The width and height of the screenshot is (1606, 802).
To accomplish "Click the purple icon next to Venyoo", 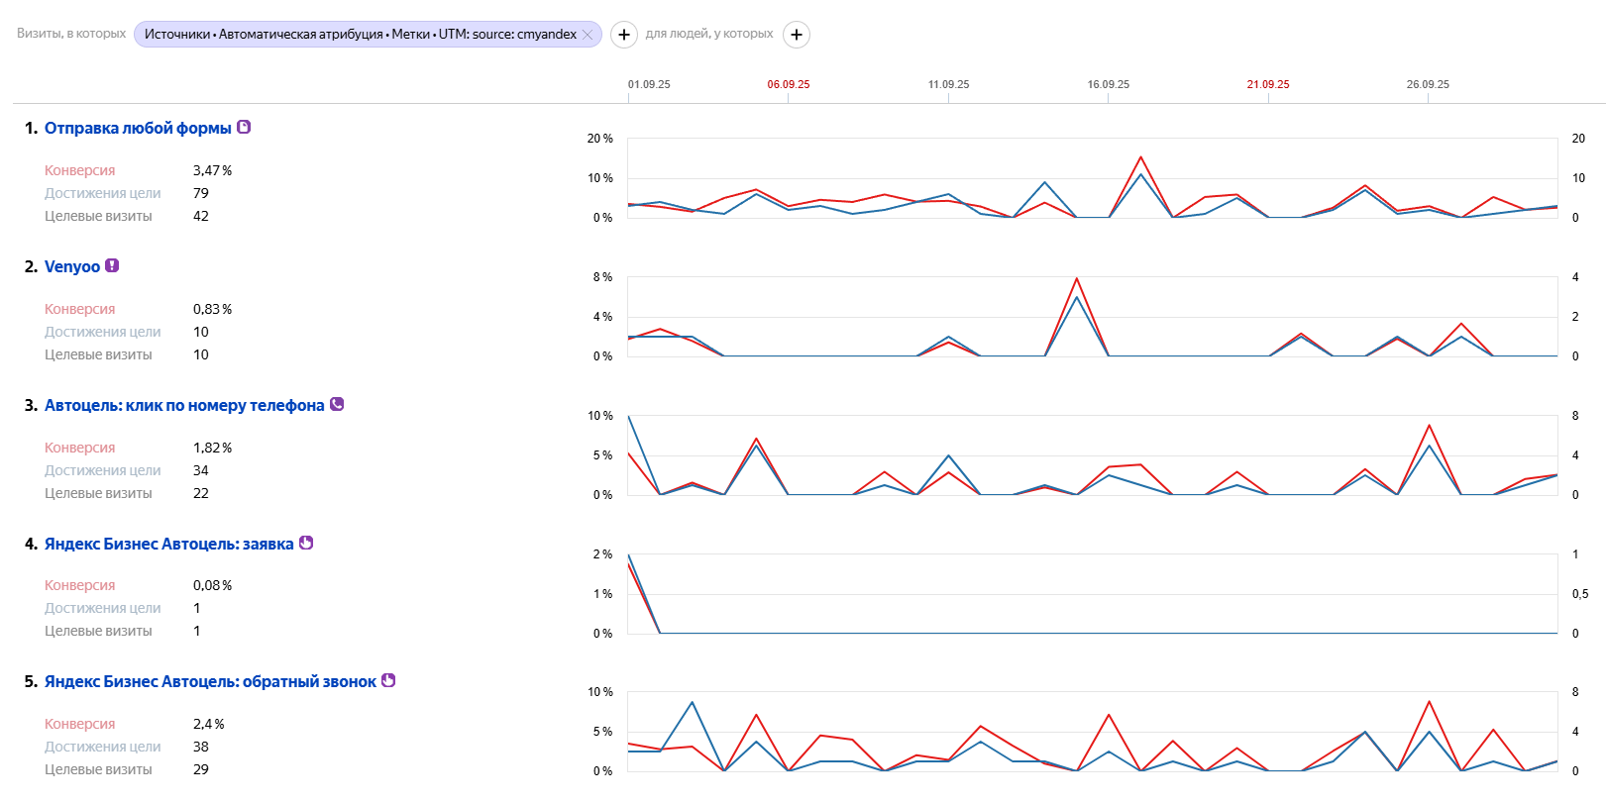I will tap(112, 265).
